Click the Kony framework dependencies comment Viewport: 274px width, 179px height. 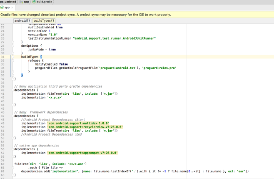[41, 112]
